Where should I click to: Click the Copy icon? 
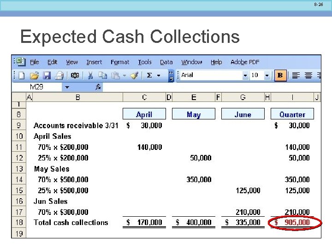pyautogui.click(x=103, y=76)
